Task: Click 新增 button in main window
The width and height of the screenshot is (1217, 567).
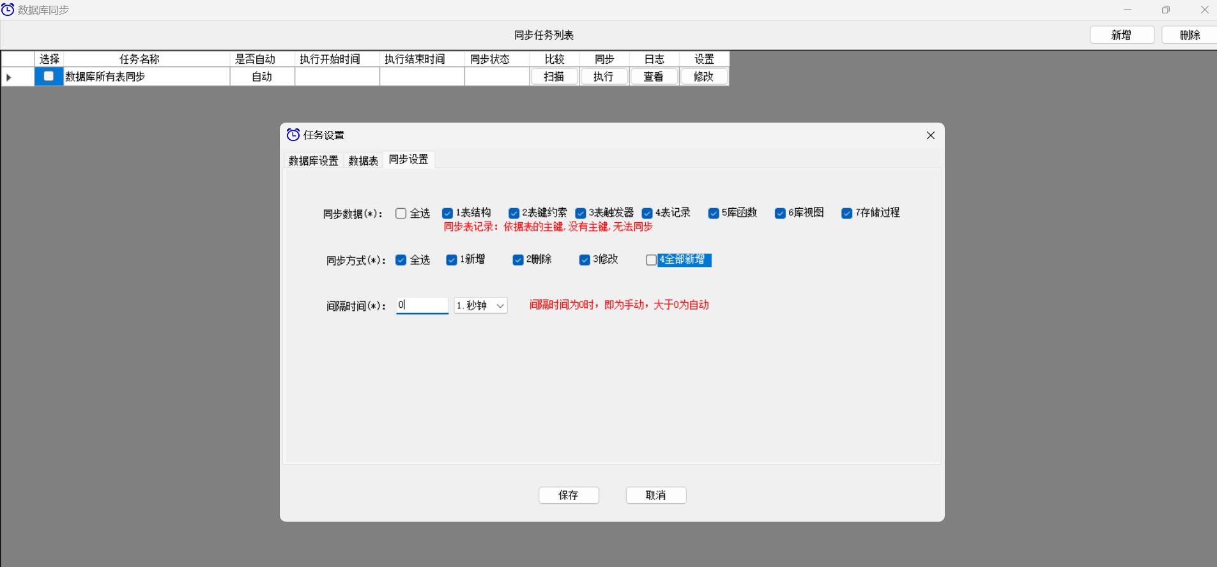Action: [x=1122, y=35]
